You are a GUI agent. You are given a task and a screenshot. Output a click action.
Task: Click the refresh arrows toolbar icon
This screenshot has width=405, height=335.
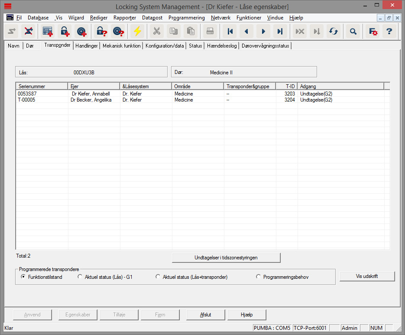pyautogui.click(x=333, y=31)
